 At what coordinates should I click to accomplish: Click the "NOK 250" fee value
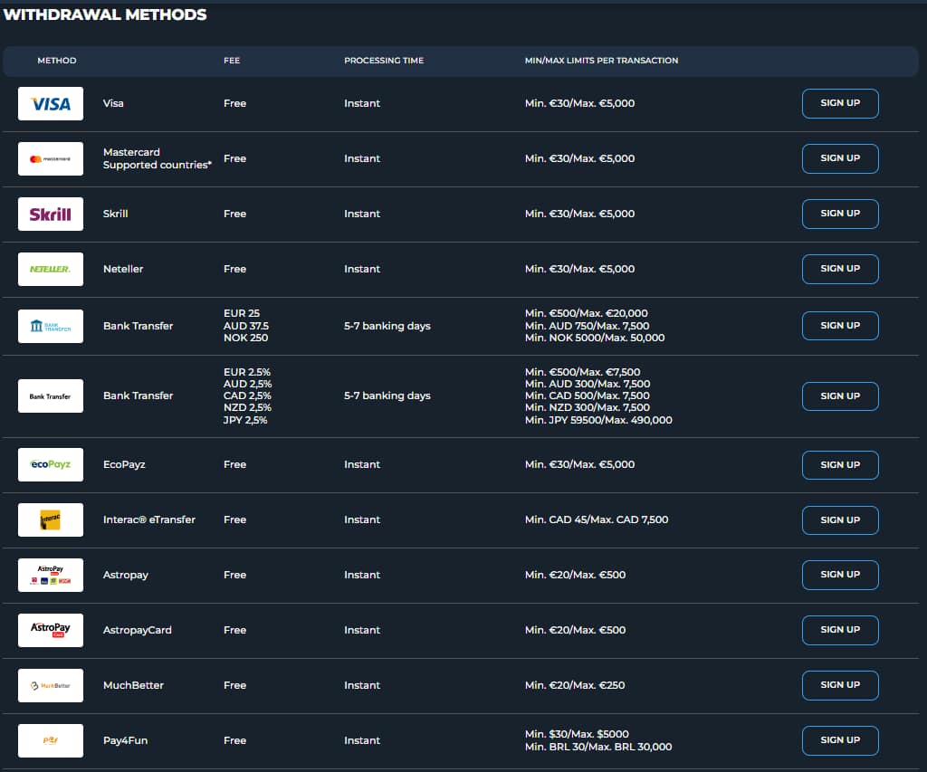246,338
